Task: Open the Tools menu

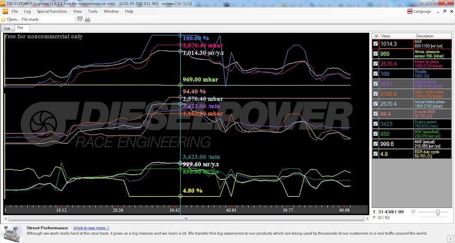Action: pyautogui.click(x=92, y=11)
